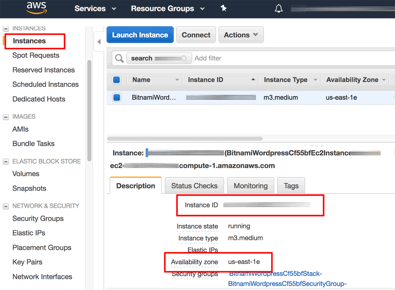The image size is (395, 290).
Task: Select all instances with the header checkbox
Action: click(117, 80)
